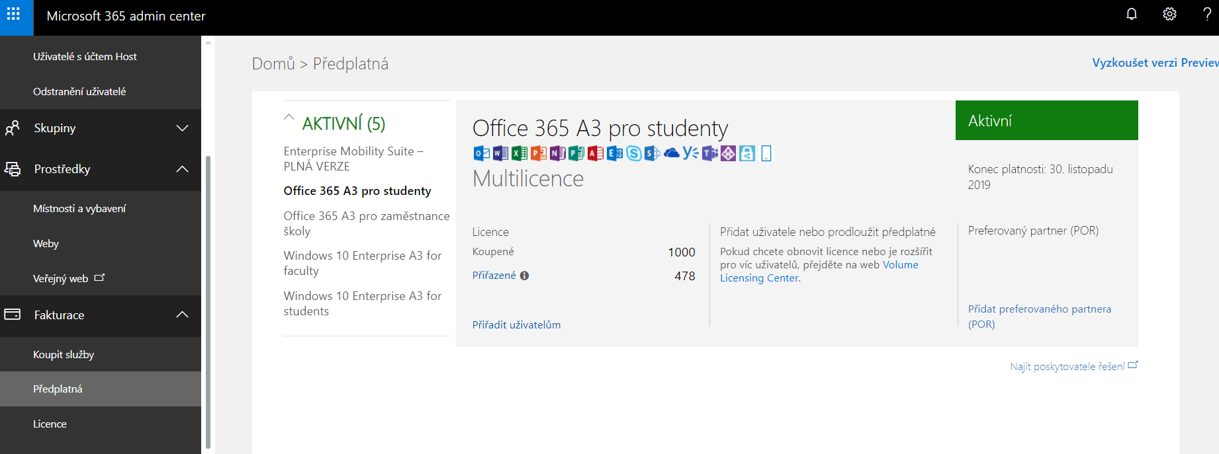1219x454 pixels.
Task: Click the Excel app icon
Action: (x=519, y=153)
